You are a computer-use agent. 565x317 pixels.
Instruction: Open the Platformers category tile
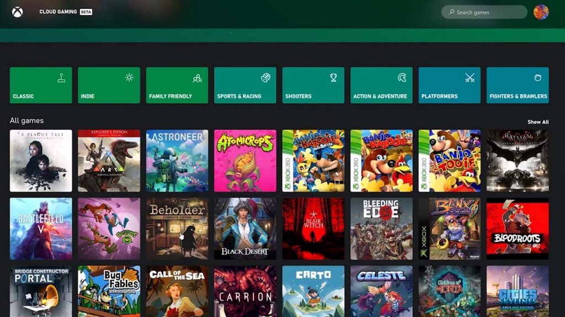point(449,85)
